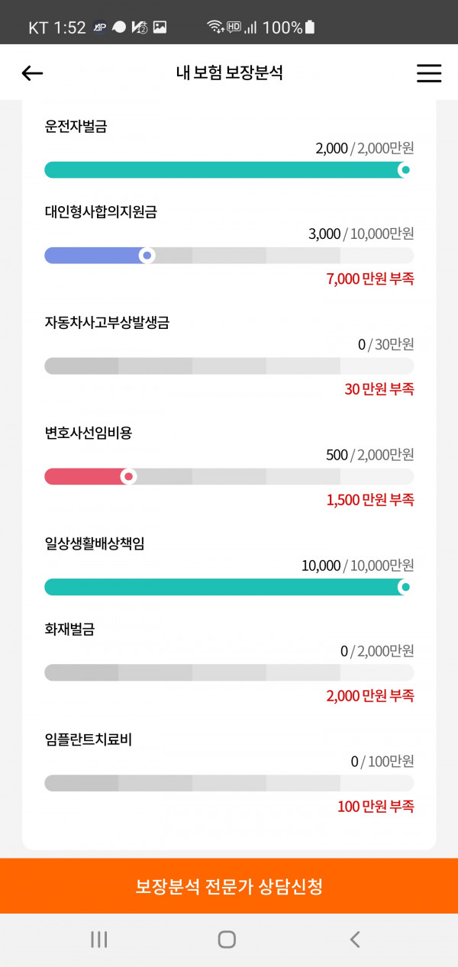Open the hamburger menu icon
Viewport: 458px width, 967px height.
(x=429, y=73)
